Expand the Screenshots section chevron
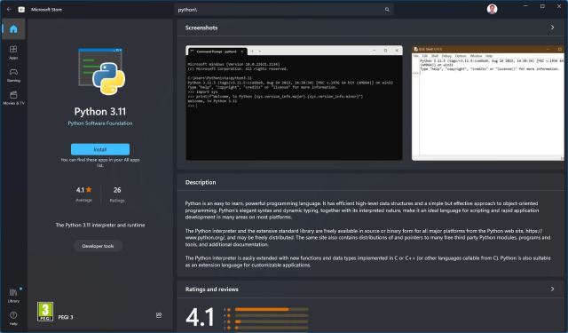The image size is (568, 333). coord(552,28)
